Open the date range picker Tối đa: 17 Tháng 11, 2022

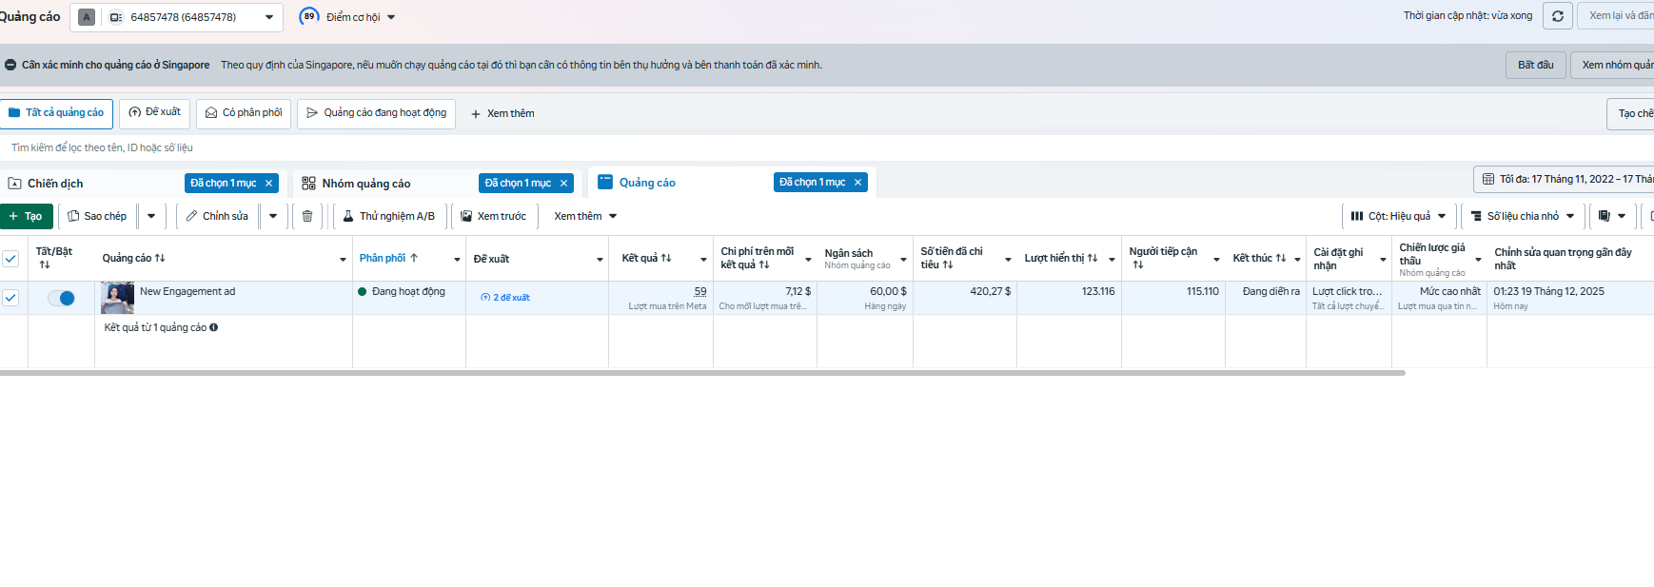pos(1565,179)
